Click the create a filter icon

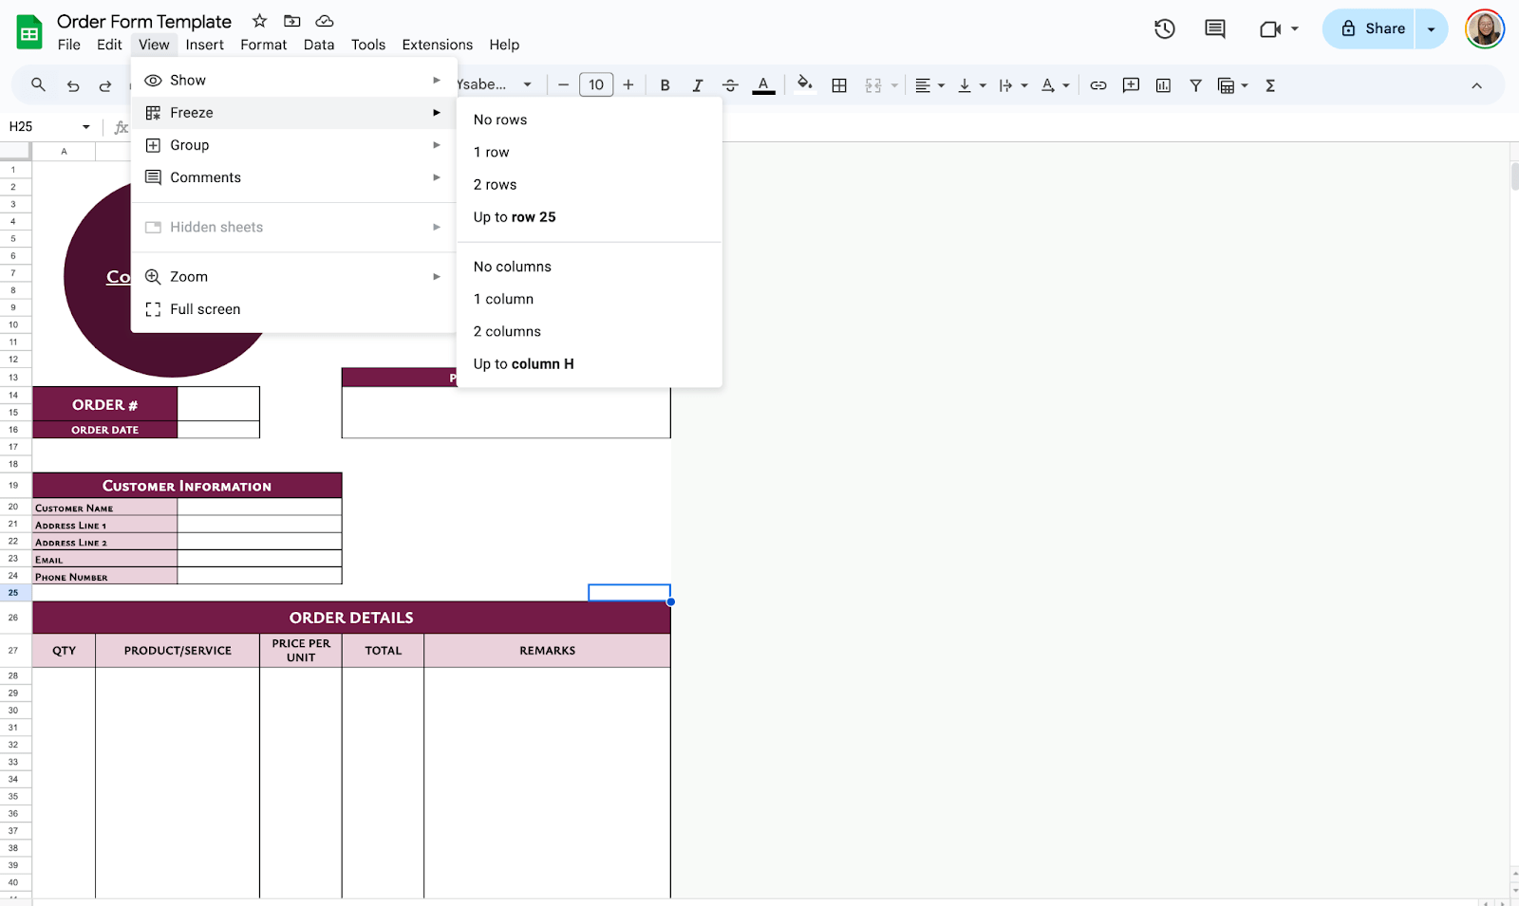[x=1195, y=85]
